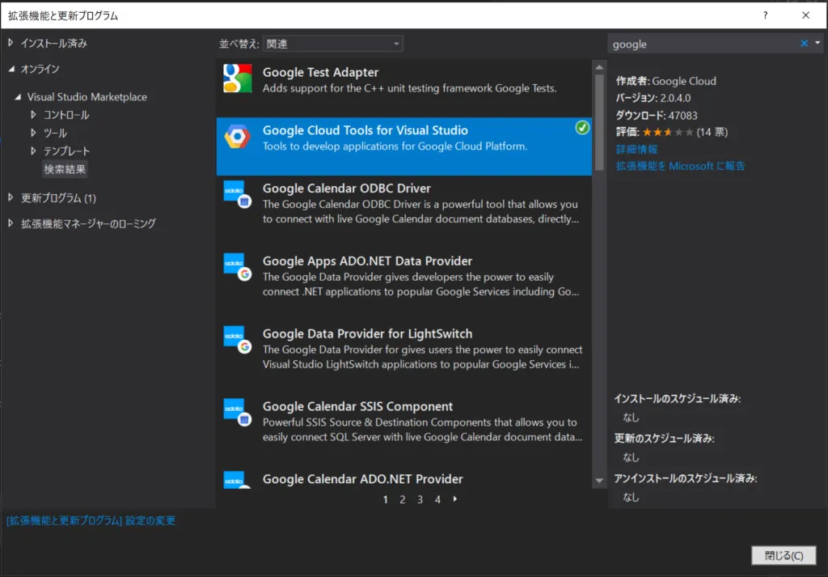Go to results page 3

(420, 499)
